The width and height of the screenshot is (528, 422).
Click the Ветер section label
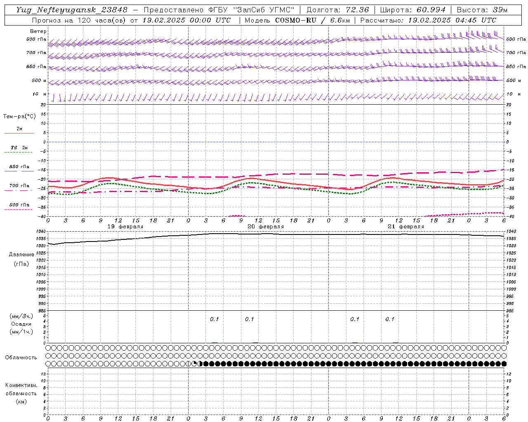38,31
